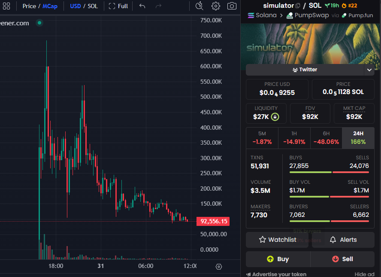This screenshot has height=277, width=381.
Task: Click the undo arrow above the chart
Action: [x=142, y=6]
